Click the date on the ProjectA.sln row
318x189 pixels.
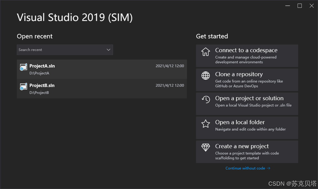pyautogui.click(x=170, y=66)
